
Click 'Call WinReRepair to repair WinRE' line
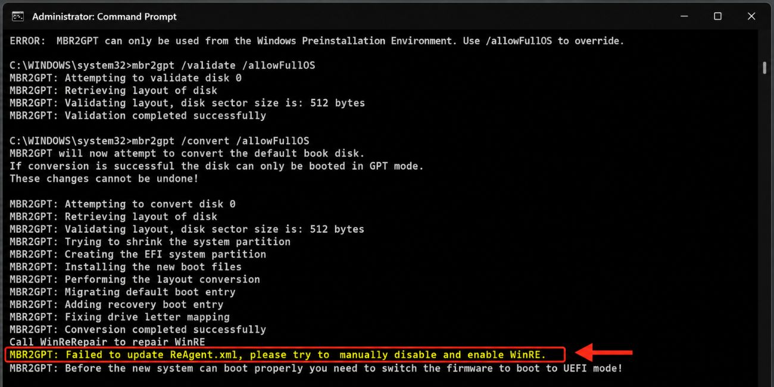pyautogui.click(x=107, y=342)
